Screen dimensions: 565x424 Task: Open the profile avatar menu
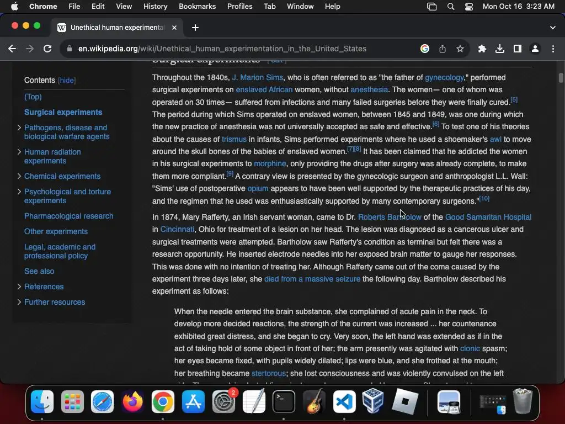[x=535, y=49]
